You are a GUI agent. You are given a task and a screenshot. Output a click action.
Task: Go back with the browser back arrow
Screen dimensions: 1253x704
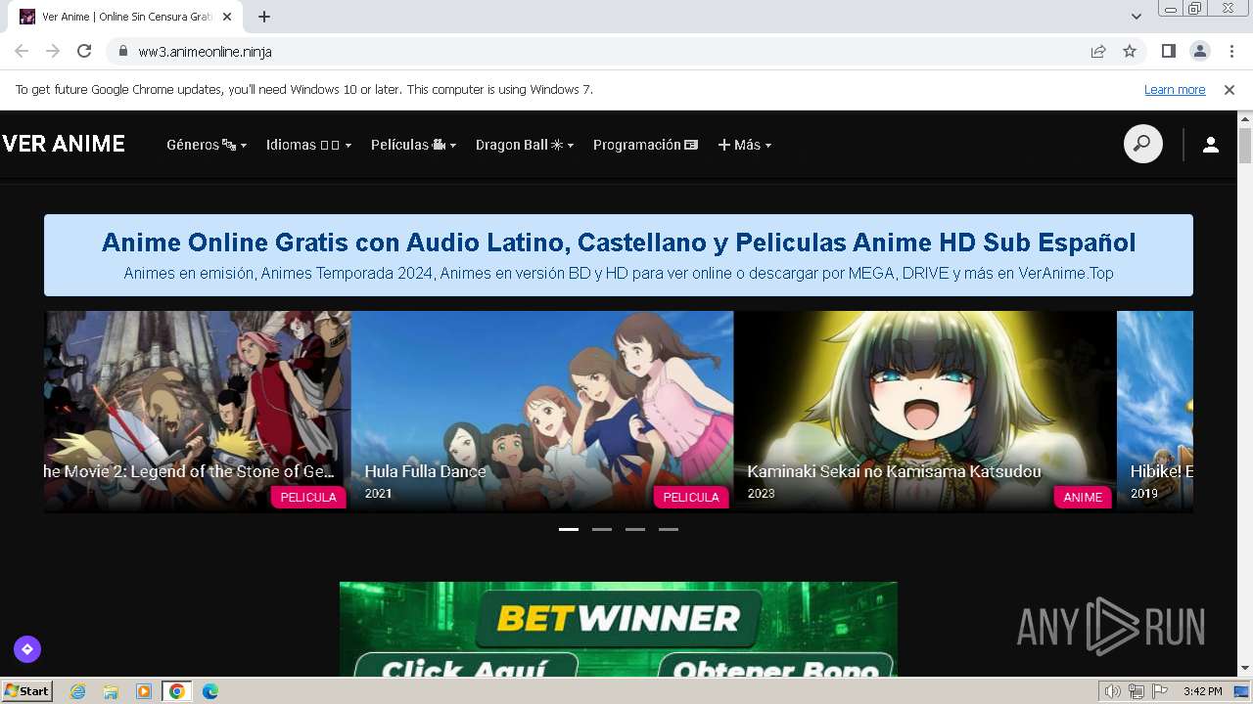(22, 51)
